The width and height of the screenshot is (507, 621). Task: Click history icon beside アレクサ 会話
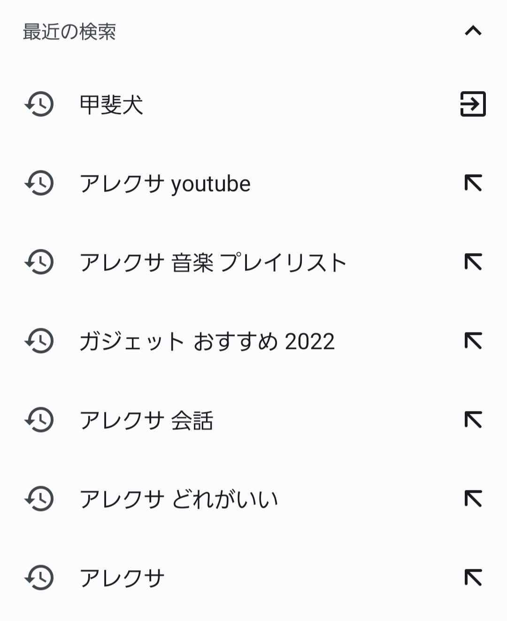point(39,419)
